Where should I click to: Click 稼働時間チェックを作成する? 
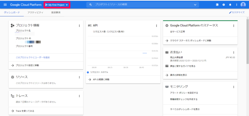point(184,99)
